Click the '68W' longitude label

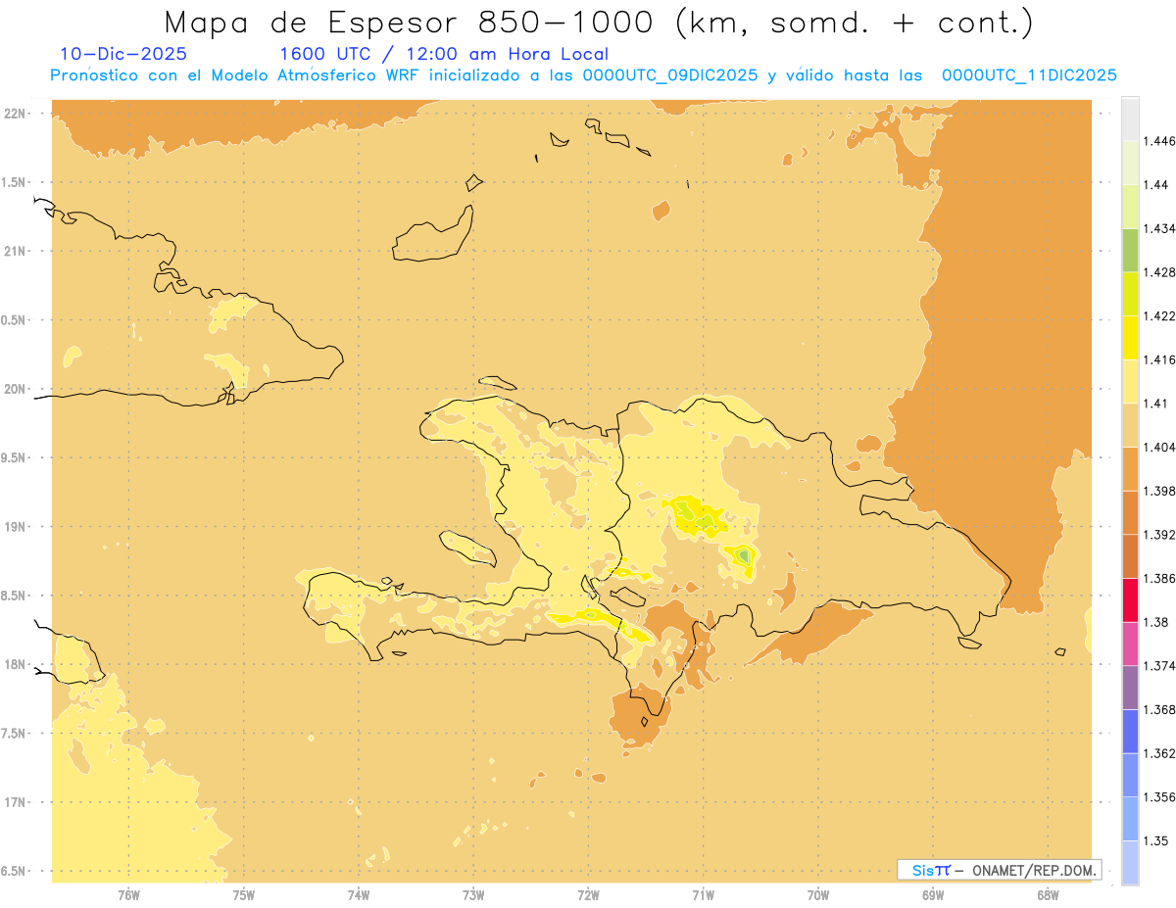[1048, 896]
